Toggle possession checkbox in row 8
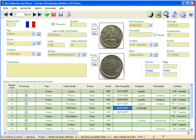Image resolution: width=196 pixels, height=140 pixels. [26, 120]
